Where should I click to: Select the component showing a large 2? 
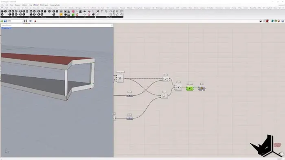[120, 79]
